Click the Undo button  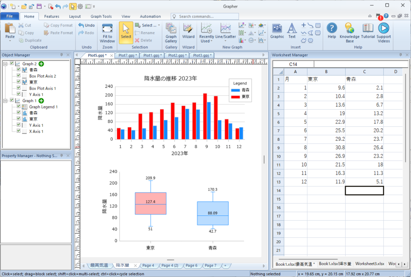(x=87, y=25)
